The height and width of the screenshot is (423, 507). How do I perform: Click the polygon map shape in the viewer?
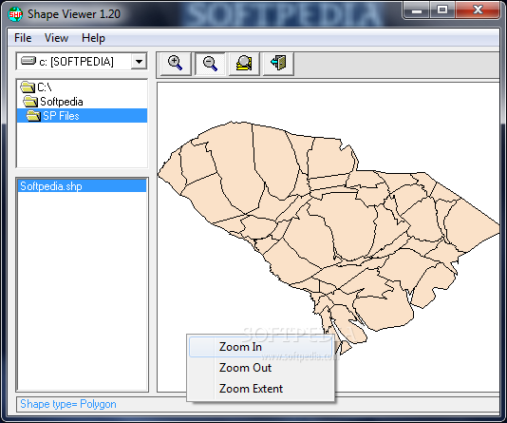pyautogui.click(x=324, y=226)
